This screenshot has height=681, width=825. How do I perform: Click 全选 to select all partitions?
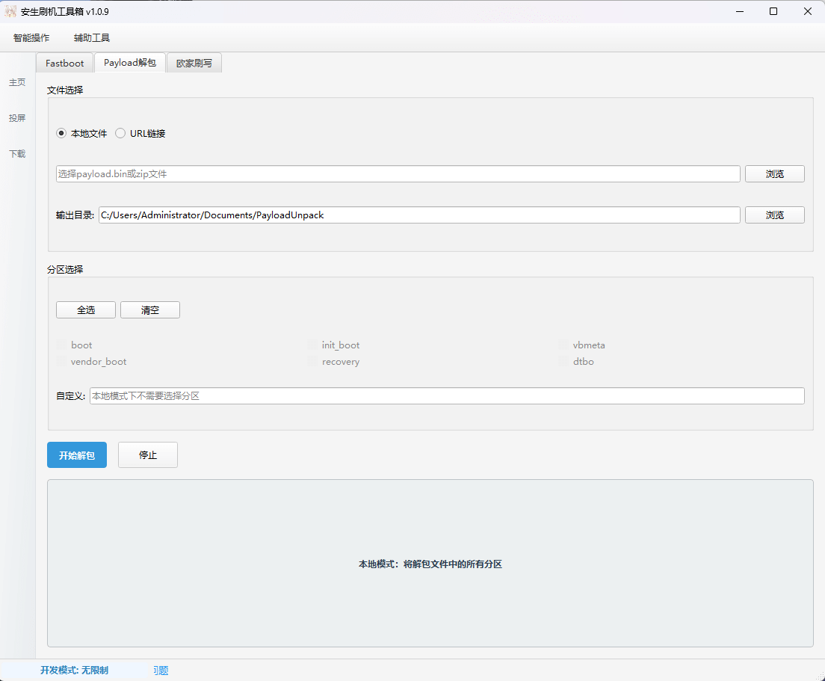[x=85, y=309]
